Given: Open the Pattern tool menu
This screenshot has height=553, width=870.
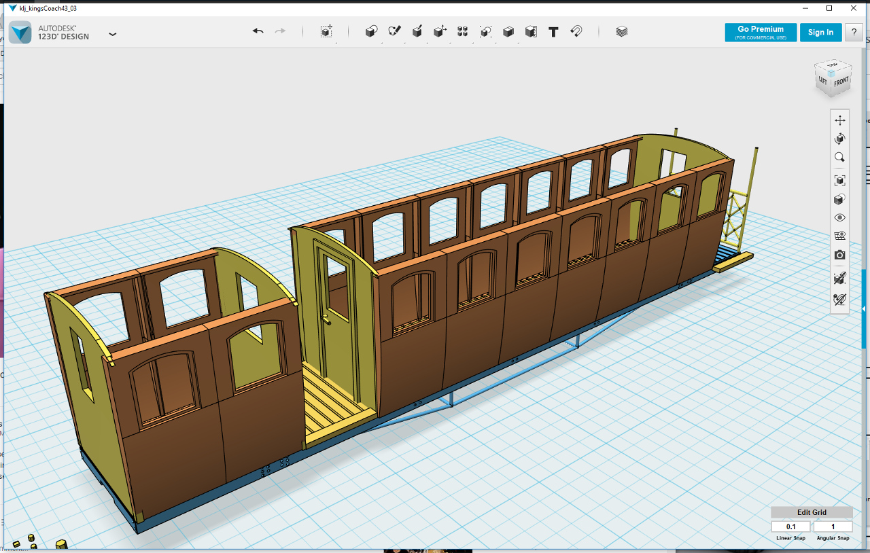Looking at the screenshot, I should (x=463, y=31).
